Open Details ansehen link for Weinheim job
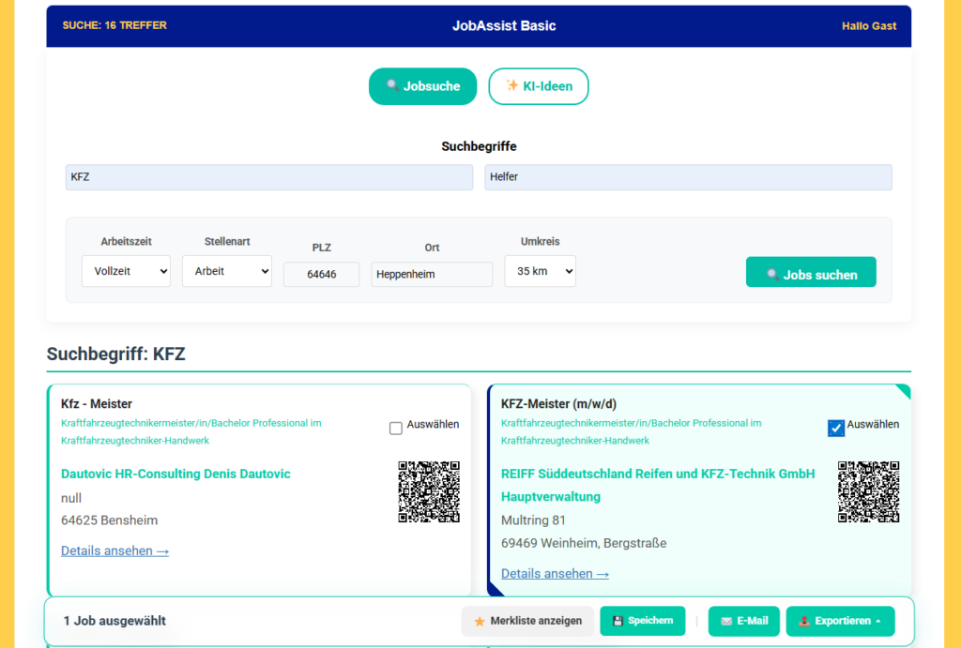 click(555, 573)
